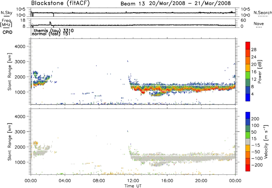The image size is (272, 188).
Task: Click the '08:00' time axis tick label
Action: [99, 181]
